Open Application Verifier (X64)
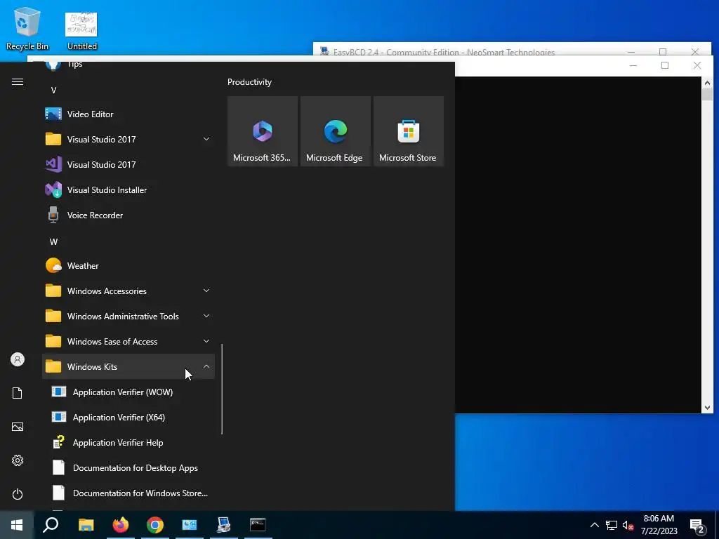This screenshot has height=539, width=719. point(128,417)
